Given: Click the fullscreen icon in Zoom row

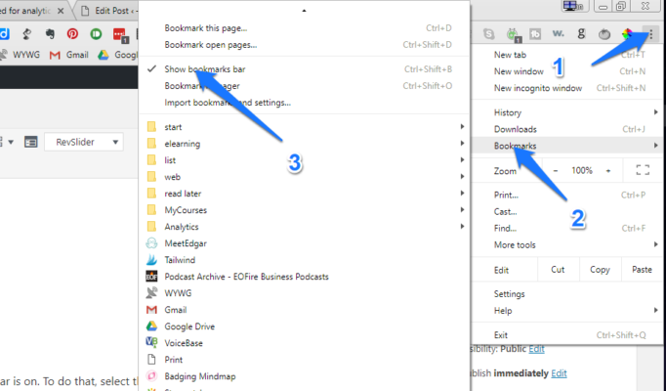Looking at the screenshot, I should [x=642, y=170].
